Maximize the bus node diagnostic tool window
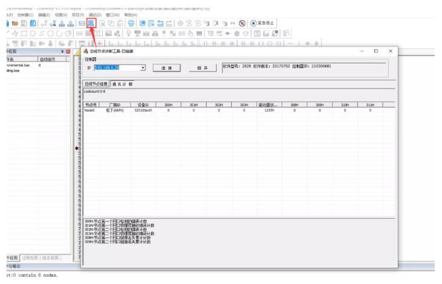The height and width of the screenshot is (284, 442). 376,51
